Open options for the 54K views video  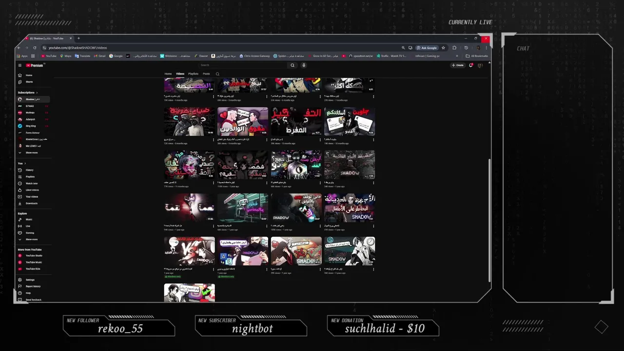214,226
